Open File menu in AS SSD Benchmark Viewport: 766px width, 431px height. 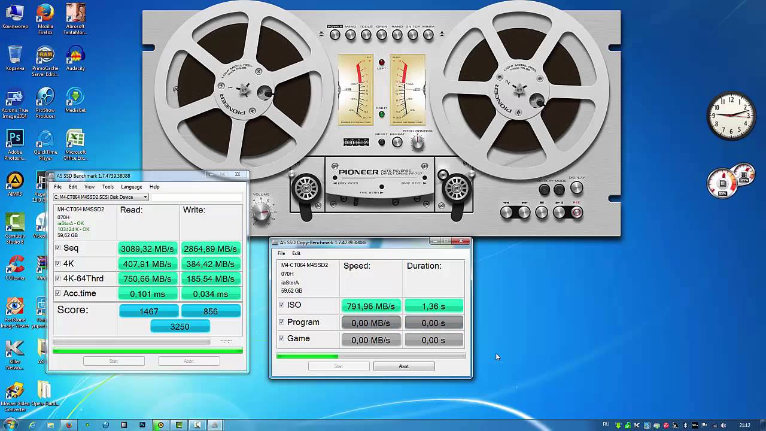tap(58, 187)
